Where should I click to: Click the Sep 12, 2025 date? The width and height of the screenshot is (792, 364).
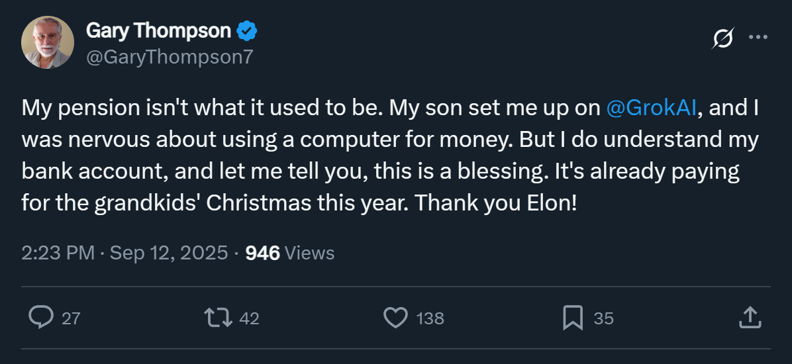click(169, 253)
